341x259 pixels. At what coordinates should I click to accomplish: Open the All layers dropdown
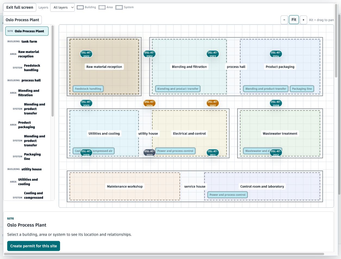coord(62,7)
